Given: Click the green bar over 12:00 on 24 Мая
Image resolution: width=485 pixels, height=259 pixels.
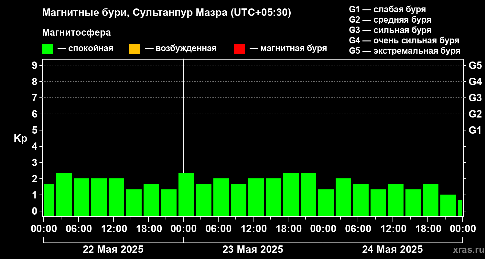Looking at the screenshot, I should coord(396,200).
